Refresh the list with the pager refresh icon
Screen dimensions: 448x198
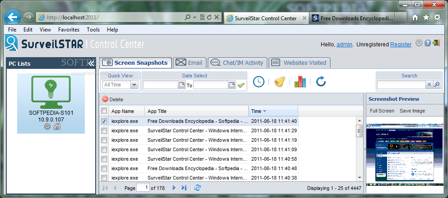[198, 188]
